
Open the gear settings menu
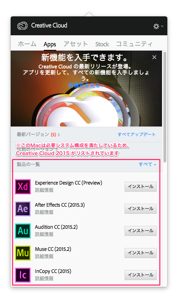click(x=158, y=26)
